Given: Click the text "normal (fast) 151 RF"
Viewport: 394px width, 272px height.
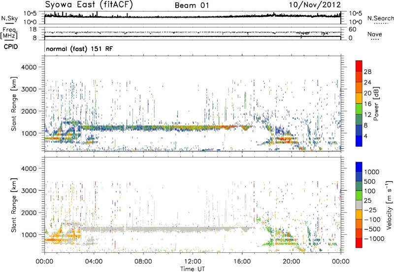Looking at the screenshot, I should 79,49.
